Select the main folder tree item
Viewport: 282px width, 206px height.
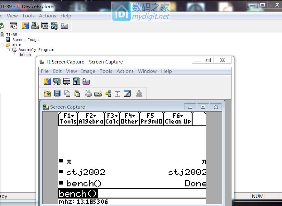pos(17,45)
